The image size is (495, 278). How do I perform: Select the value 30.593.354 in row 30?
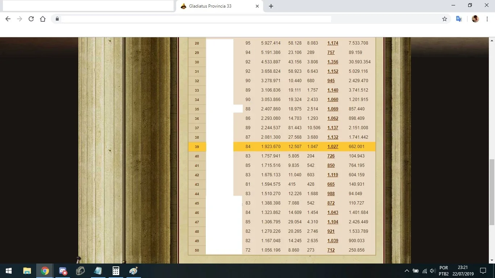pos(359,62)
